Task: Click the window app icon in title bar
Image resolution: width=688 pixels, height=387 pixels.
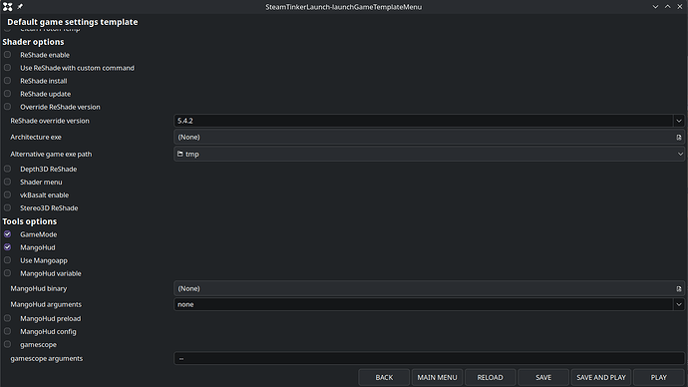Action: coord(7,7)
